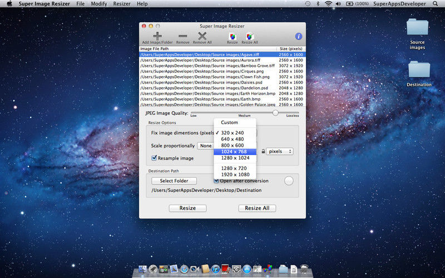
Task: Choose 1280 x 1024 in the popup
Action: [235, 158]
